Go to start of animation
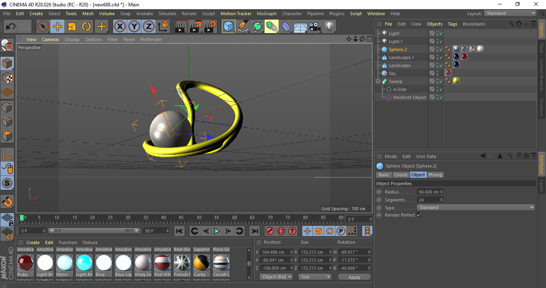This screenshot has width=546, height=288. point(179,231)
